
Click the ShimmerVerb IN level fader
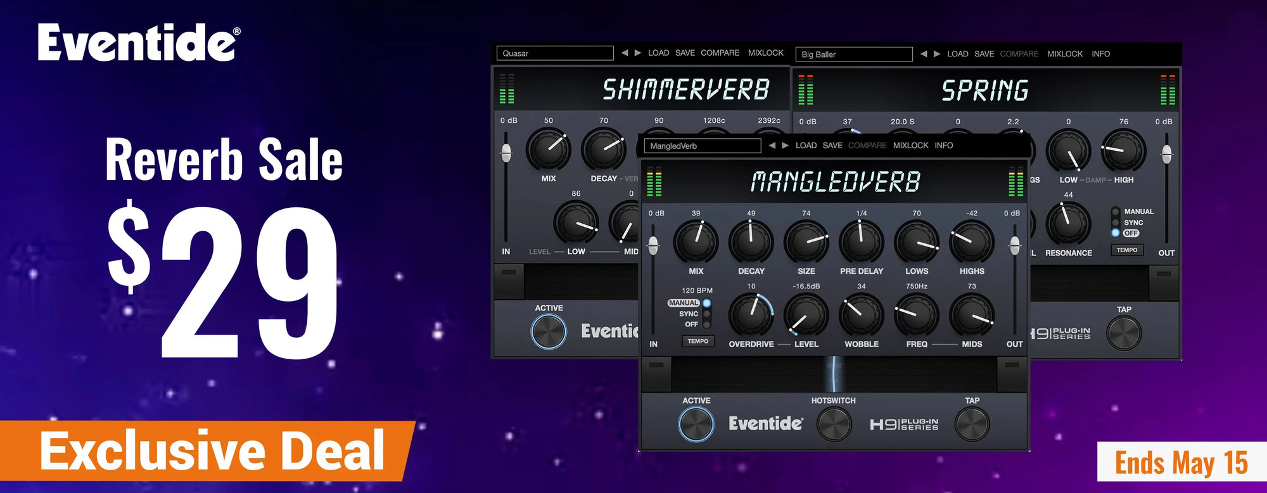[x=506, y=152]
